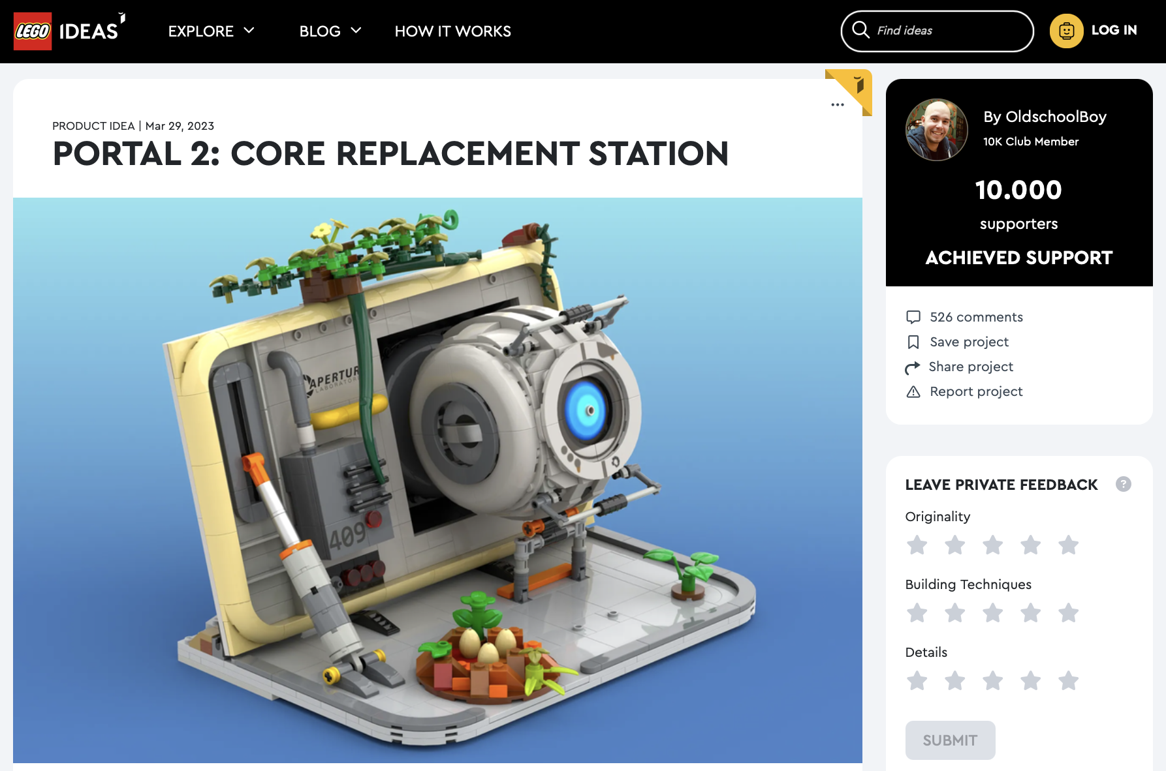The image size is (1166, 771).
Task: Rate Originality one star
Action: click(917, 545)
